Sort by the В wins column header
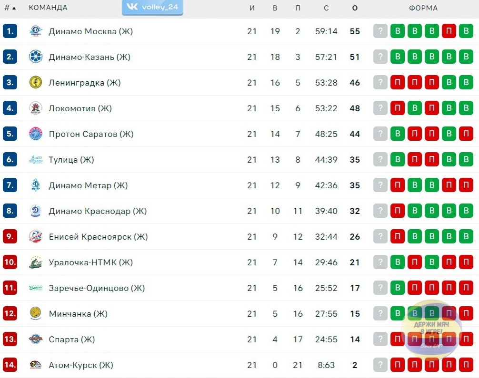Image resolution: width=479 pixels, height=378 pixels. pos(275,8)
